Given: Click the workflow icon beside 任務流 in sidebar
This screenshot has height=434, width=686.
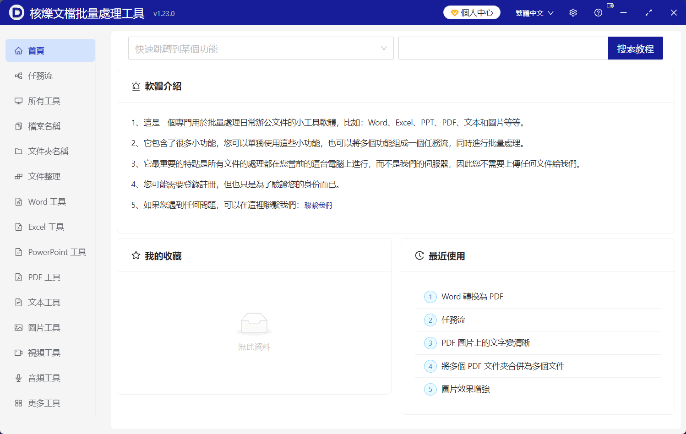Looking at the screenshot, I should pos(18,76).
